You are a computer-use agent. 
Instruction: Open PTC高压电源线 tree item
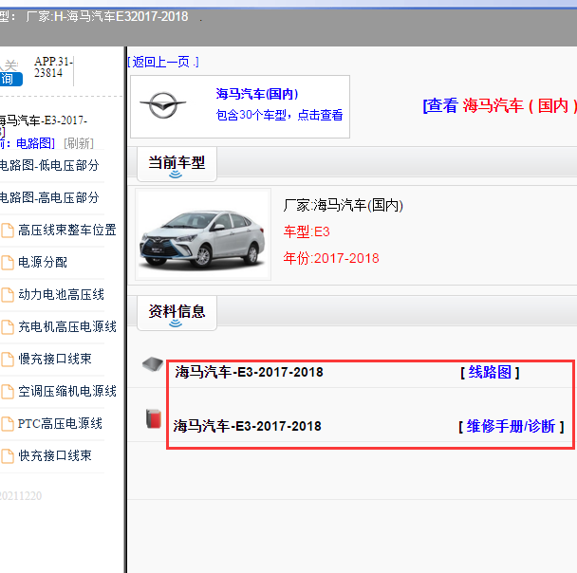tap(60, 424)
